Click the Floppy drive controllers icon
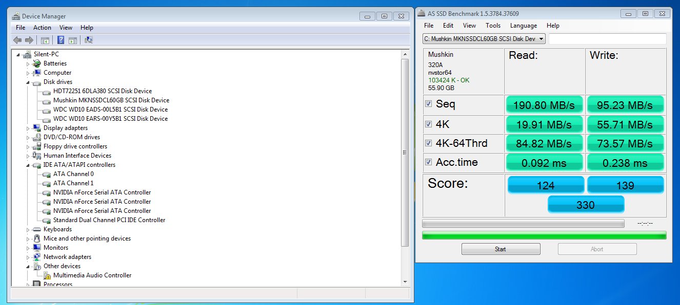The height and width of the screenshot is (305, 680). tap(36, 146)
